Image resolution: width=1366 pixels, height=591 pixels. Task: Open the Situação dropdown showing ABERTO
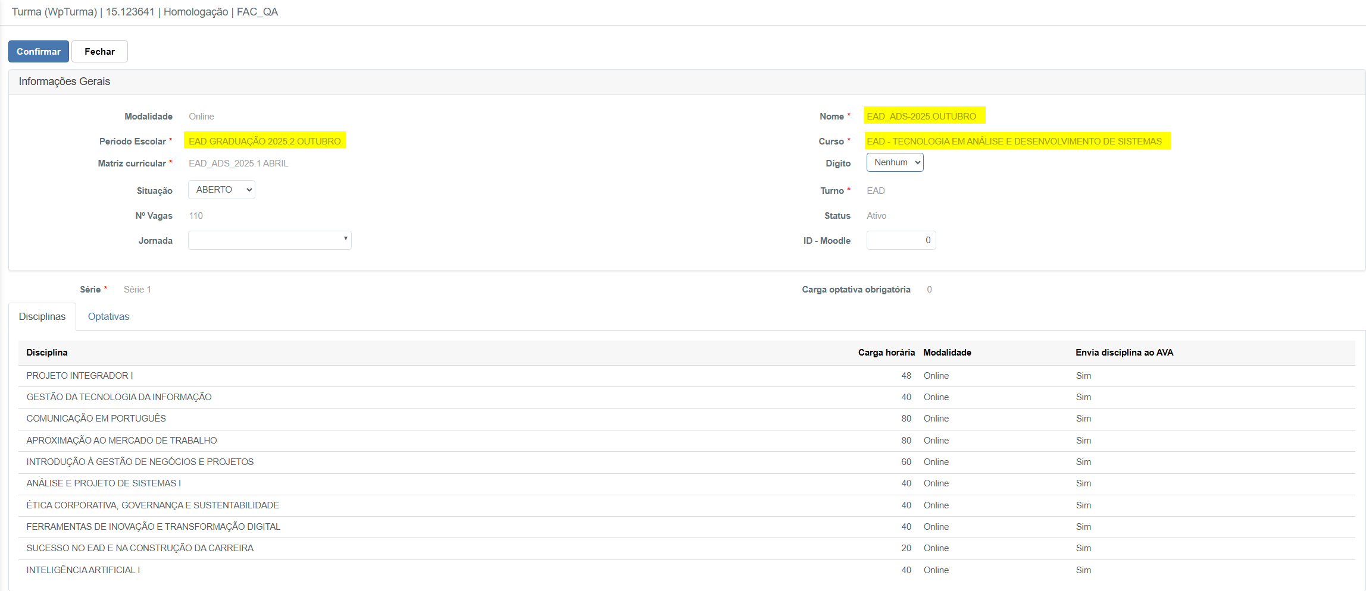click(x=221, y=190)
